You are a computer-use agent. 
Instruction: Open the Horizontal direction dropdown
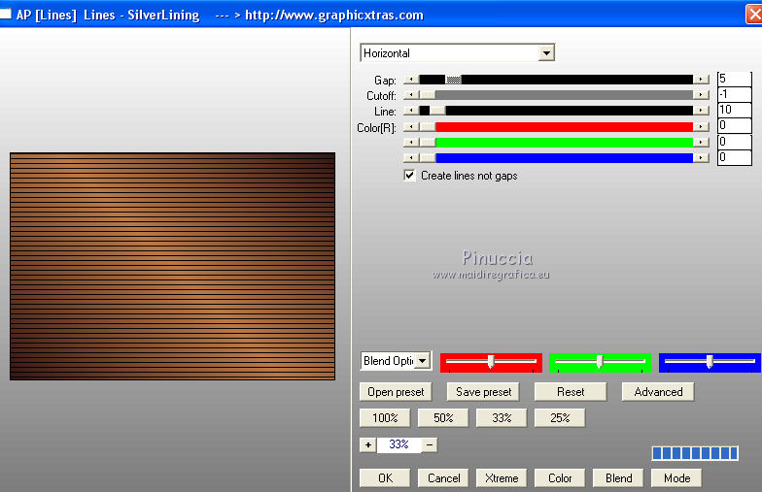546,53
